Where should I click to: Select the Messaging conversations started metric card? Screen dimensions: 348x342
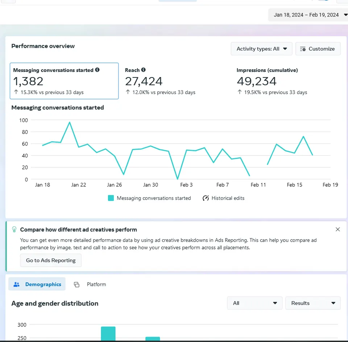pyautogui.click(x=64, y=81)
